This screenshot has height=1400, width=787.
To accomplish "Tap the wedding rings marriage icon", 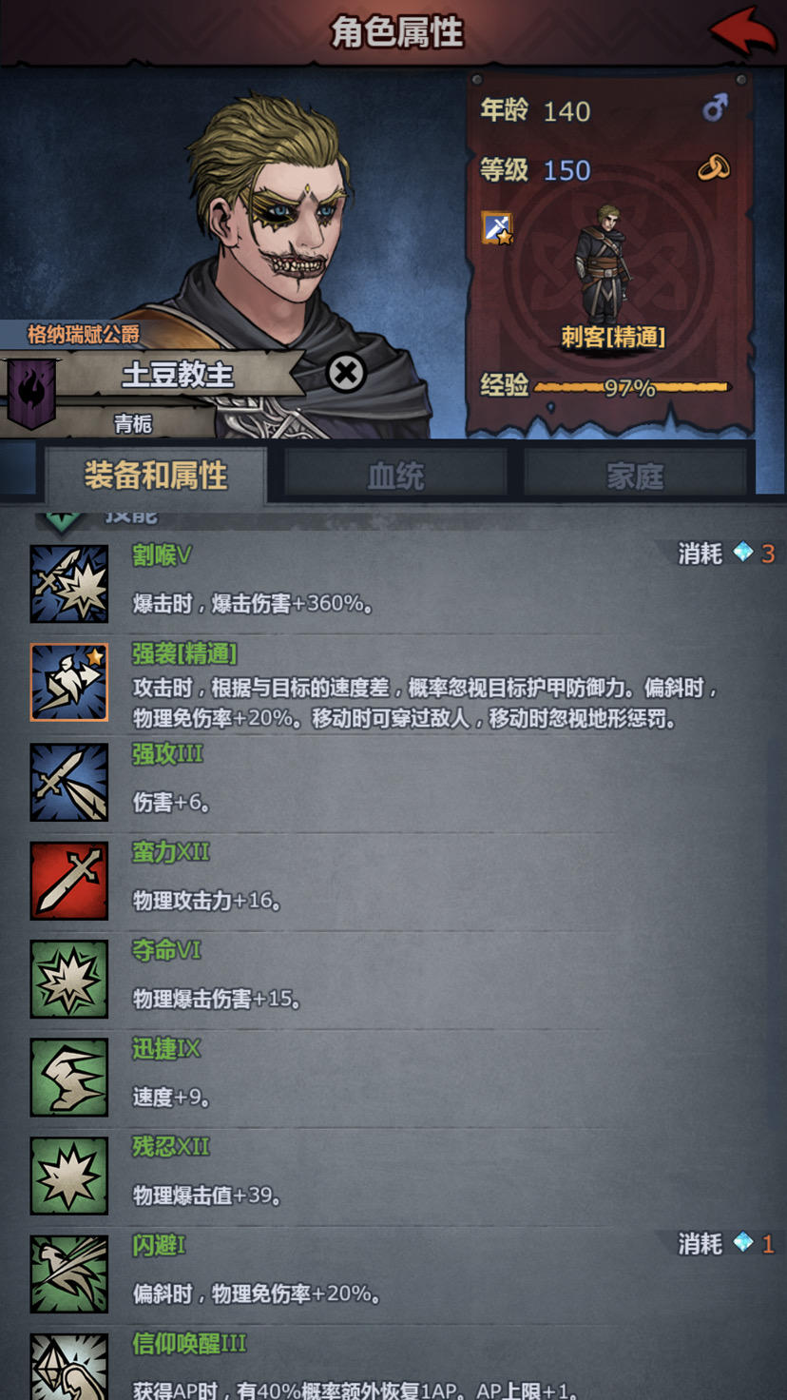I will pos(714,168).
